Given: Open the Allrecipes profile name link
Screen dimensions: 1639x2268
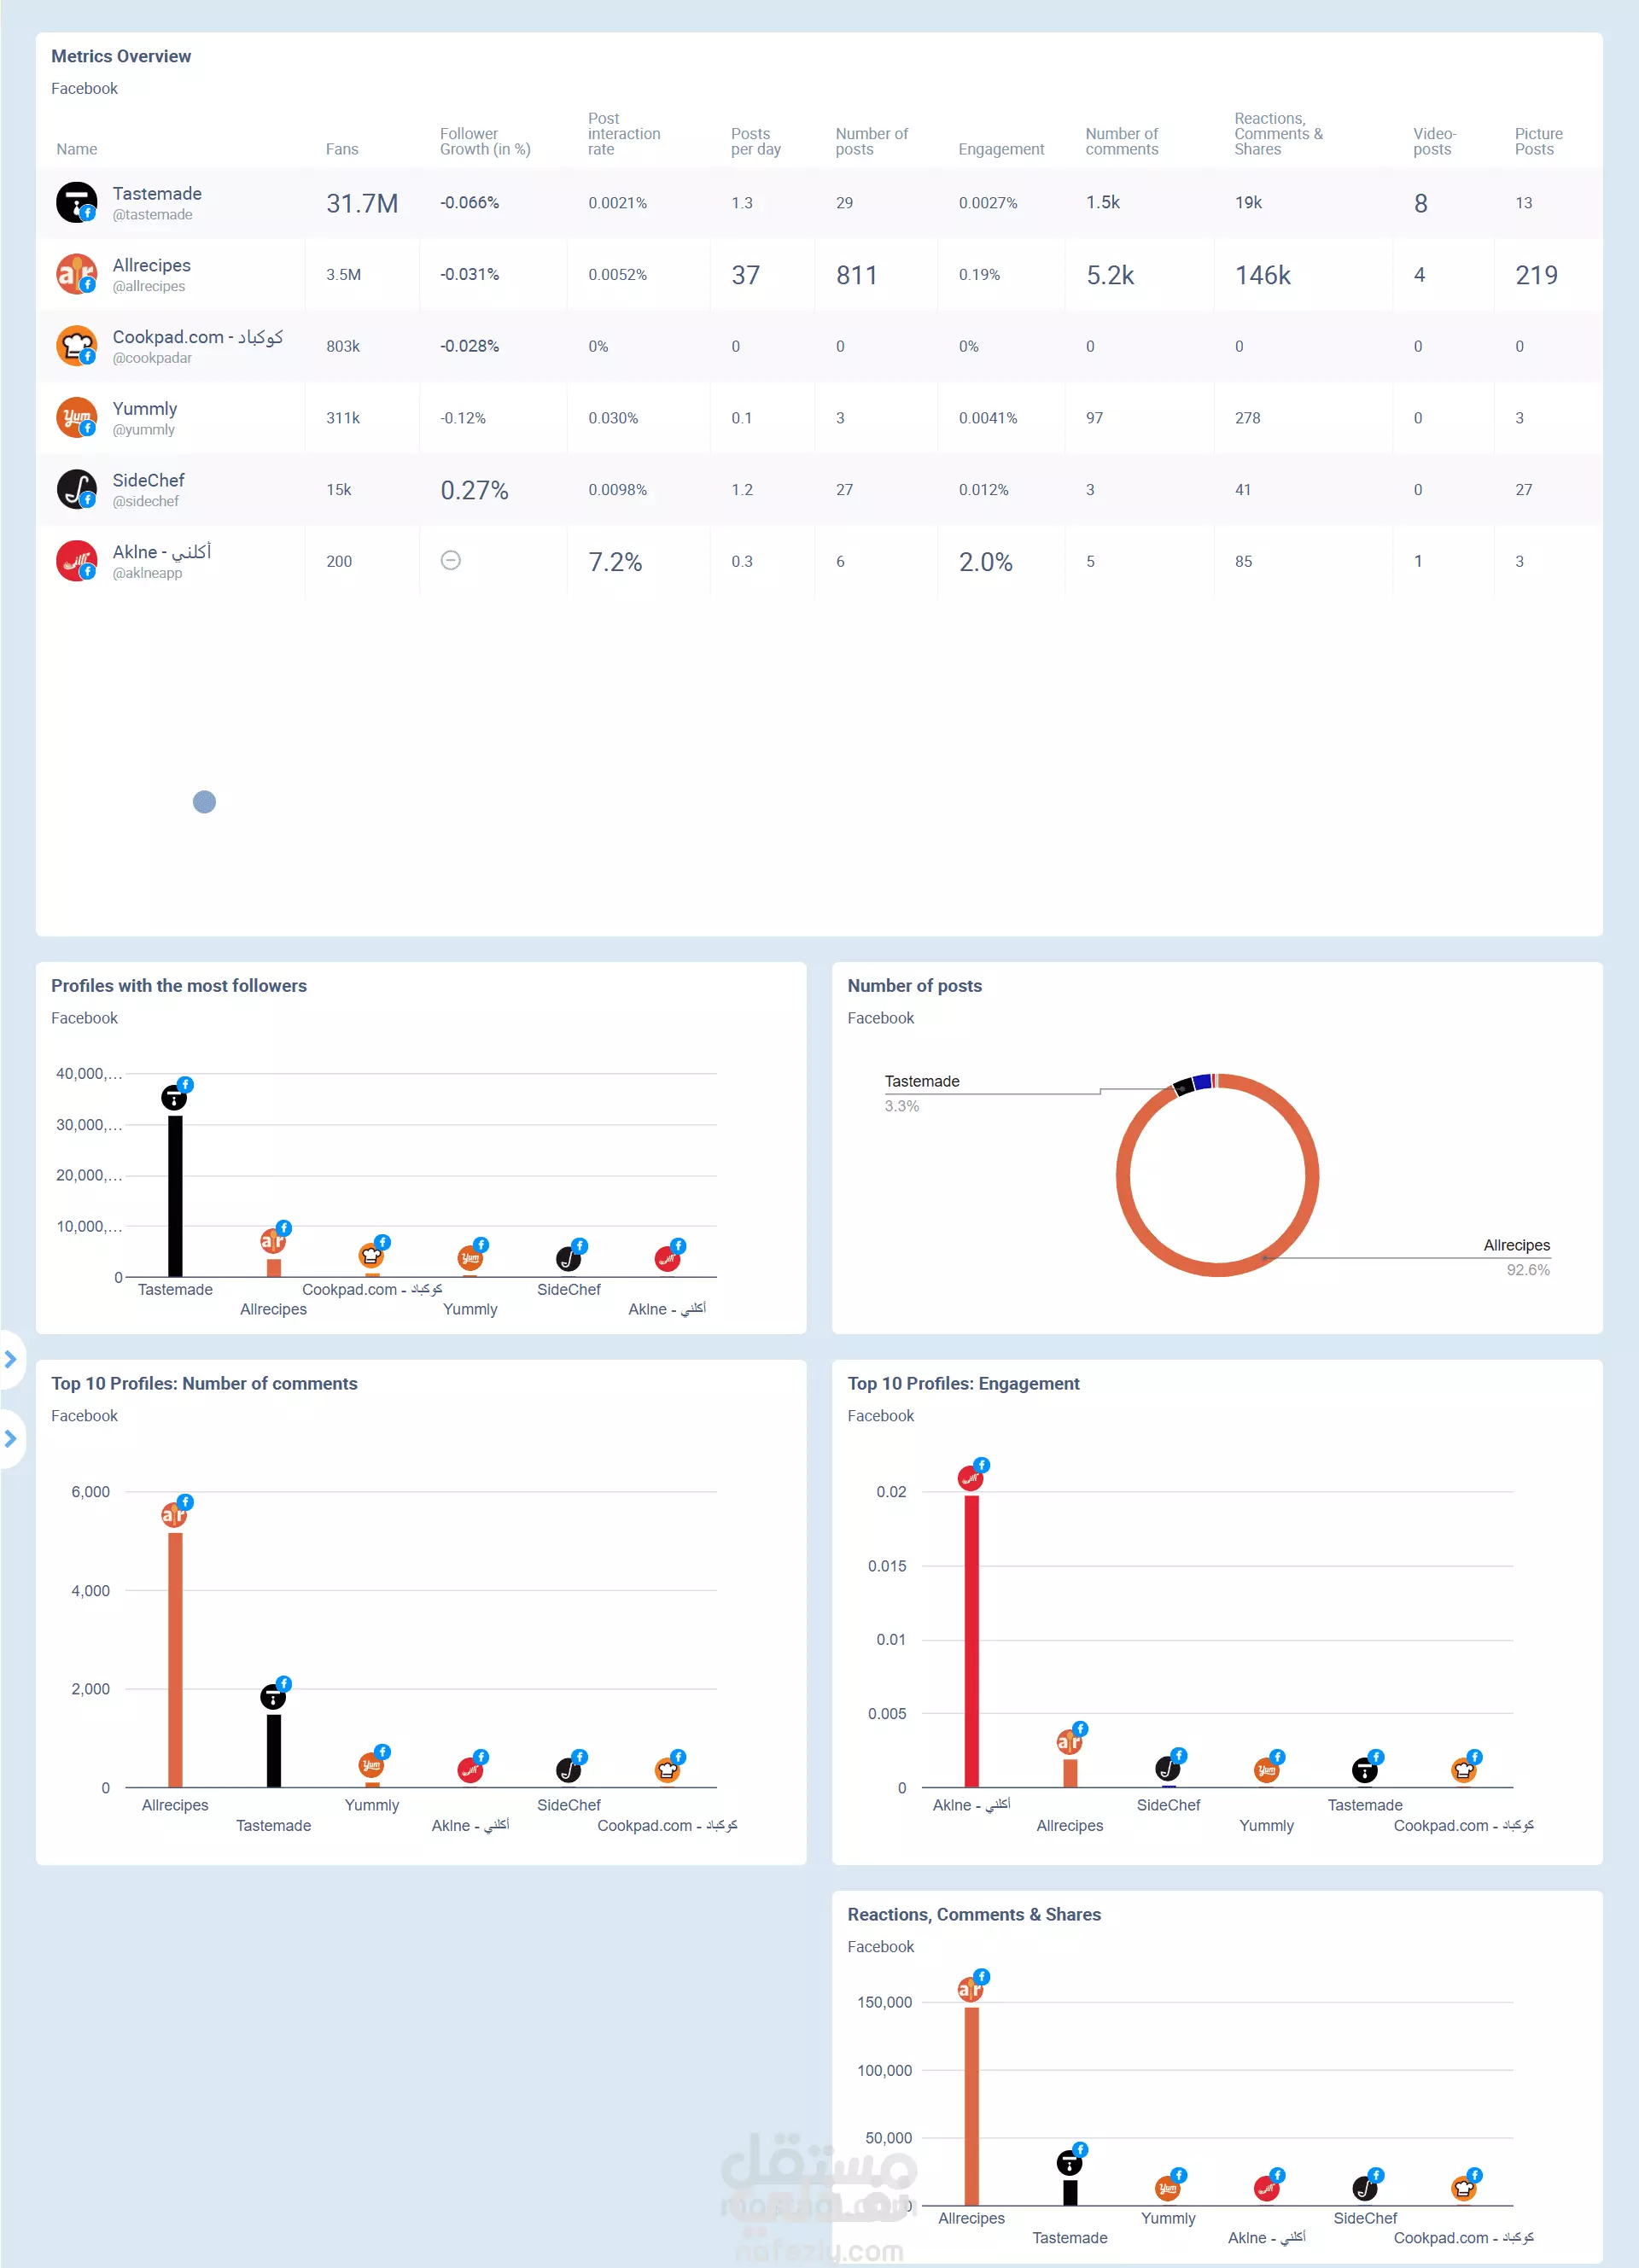Looking at the screenshot, I should tap(151, 265).
